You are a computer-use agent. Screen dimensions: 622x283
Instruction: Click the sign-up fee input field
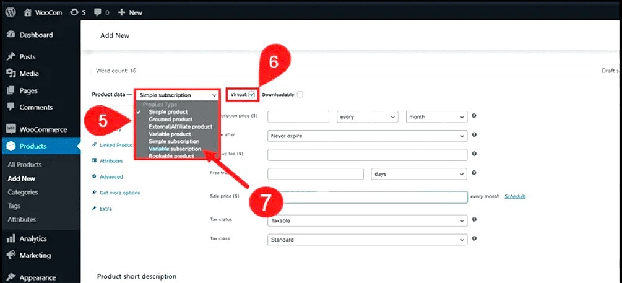(x=368, y=155)
